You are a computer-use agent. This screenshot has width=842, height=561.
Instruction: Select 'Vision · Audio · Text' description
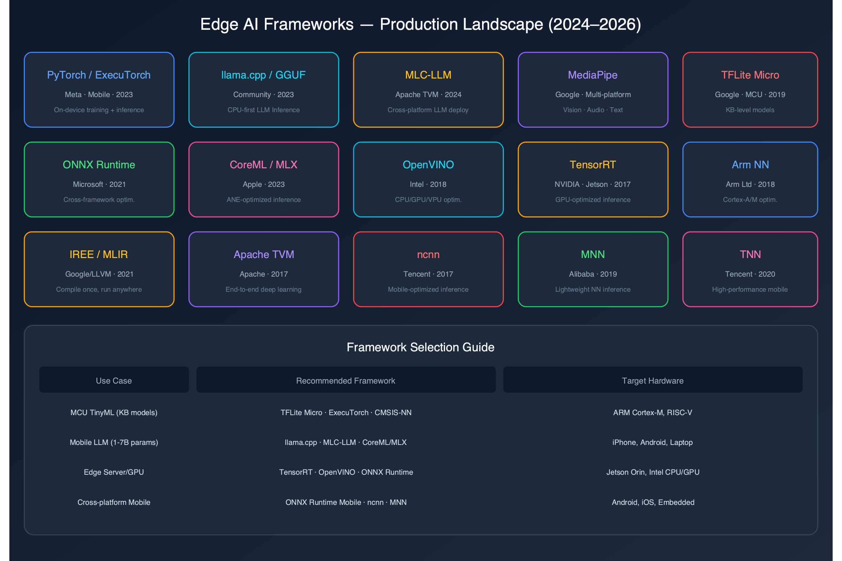tap(593, 110)
